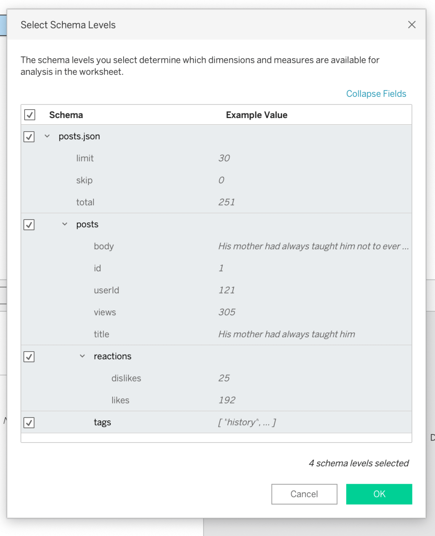Click the Schema column header
The image size is (435, 536).
click(66, 115)
